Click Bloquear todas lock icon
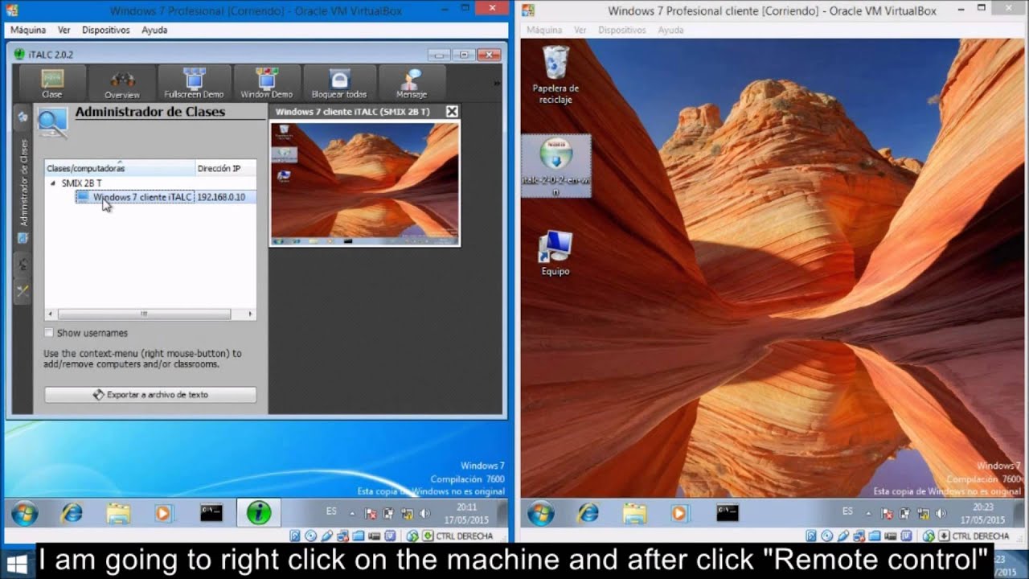Viewport: 1029px width, 579px height. (339, 79)
